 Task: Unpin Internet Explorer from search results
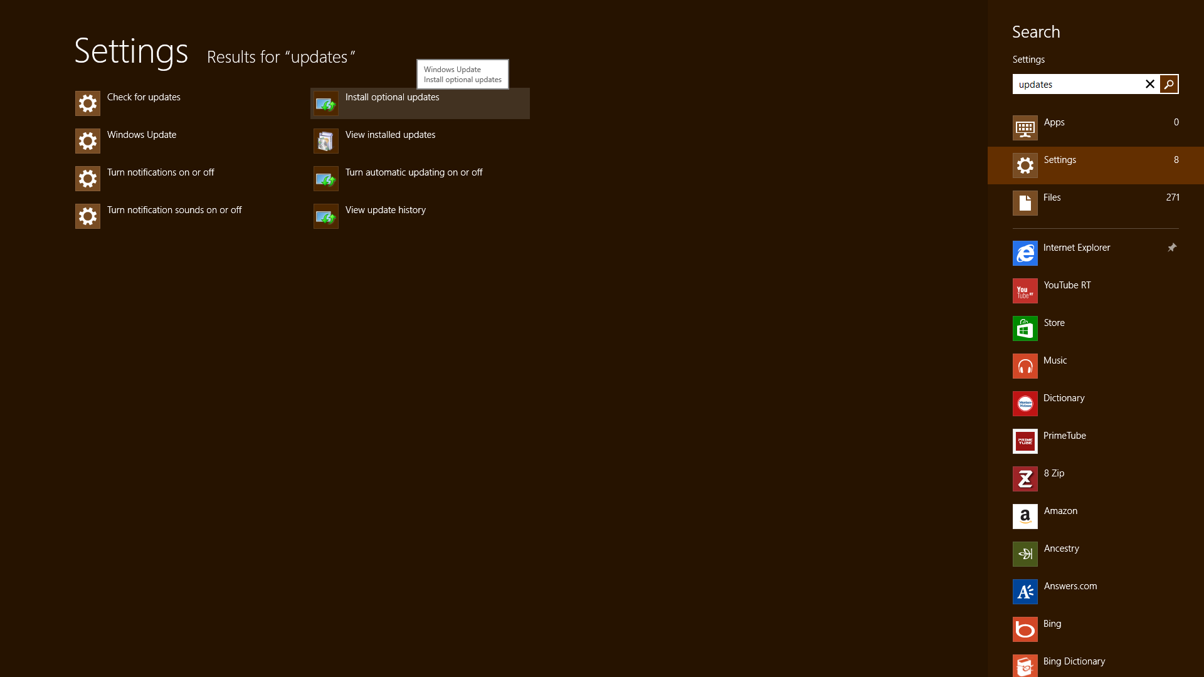(x=1173, y=248)
